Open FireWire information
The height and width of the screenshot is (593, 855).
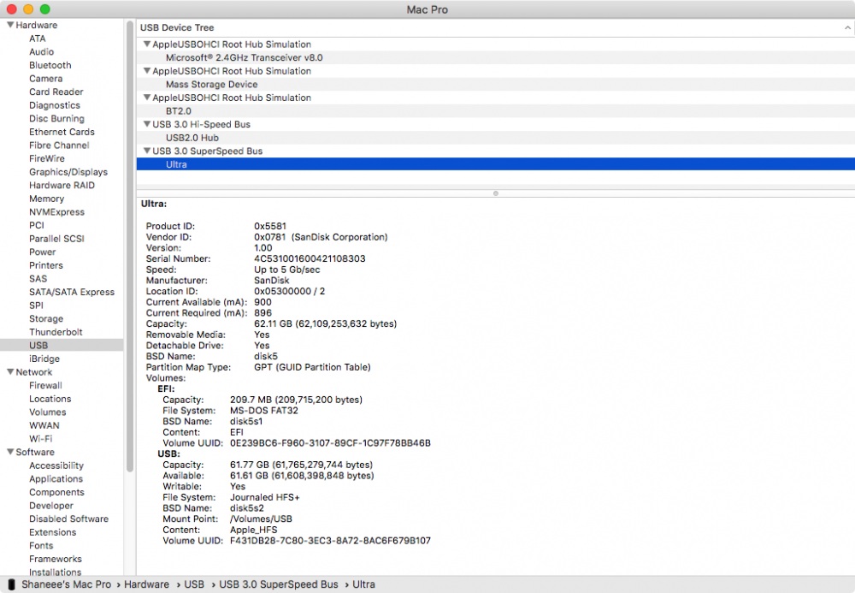pyautogui.click(x=47, y=159)
